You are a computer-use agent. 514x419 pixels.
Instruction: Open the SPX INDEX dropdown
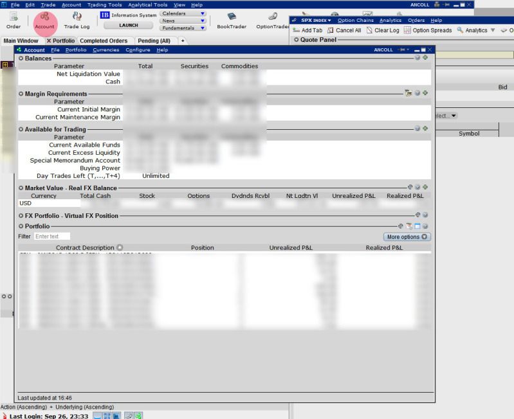coord(316,21)
